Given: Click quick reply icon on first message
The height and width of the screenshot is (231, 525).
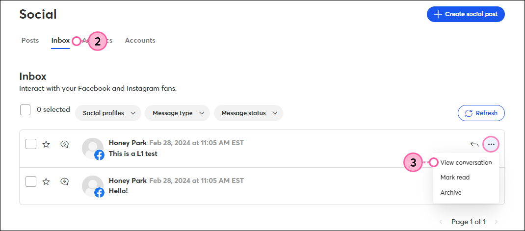Looking at the screenshot, I should (x=65, y=144).
